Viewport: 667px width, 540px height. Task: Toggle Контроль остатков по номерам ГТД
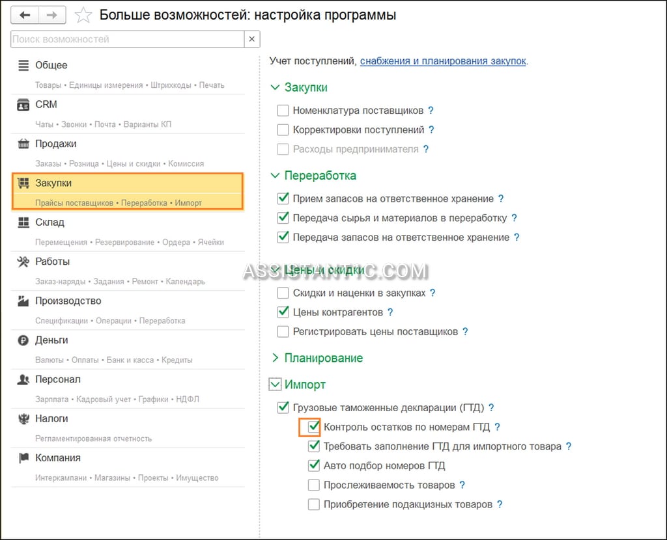(x=314, y=427)
